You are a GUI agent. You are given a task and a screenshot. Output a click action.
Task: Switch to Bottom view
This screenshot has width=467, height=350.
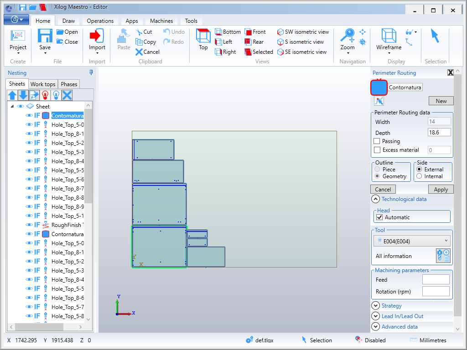point(228,32)
